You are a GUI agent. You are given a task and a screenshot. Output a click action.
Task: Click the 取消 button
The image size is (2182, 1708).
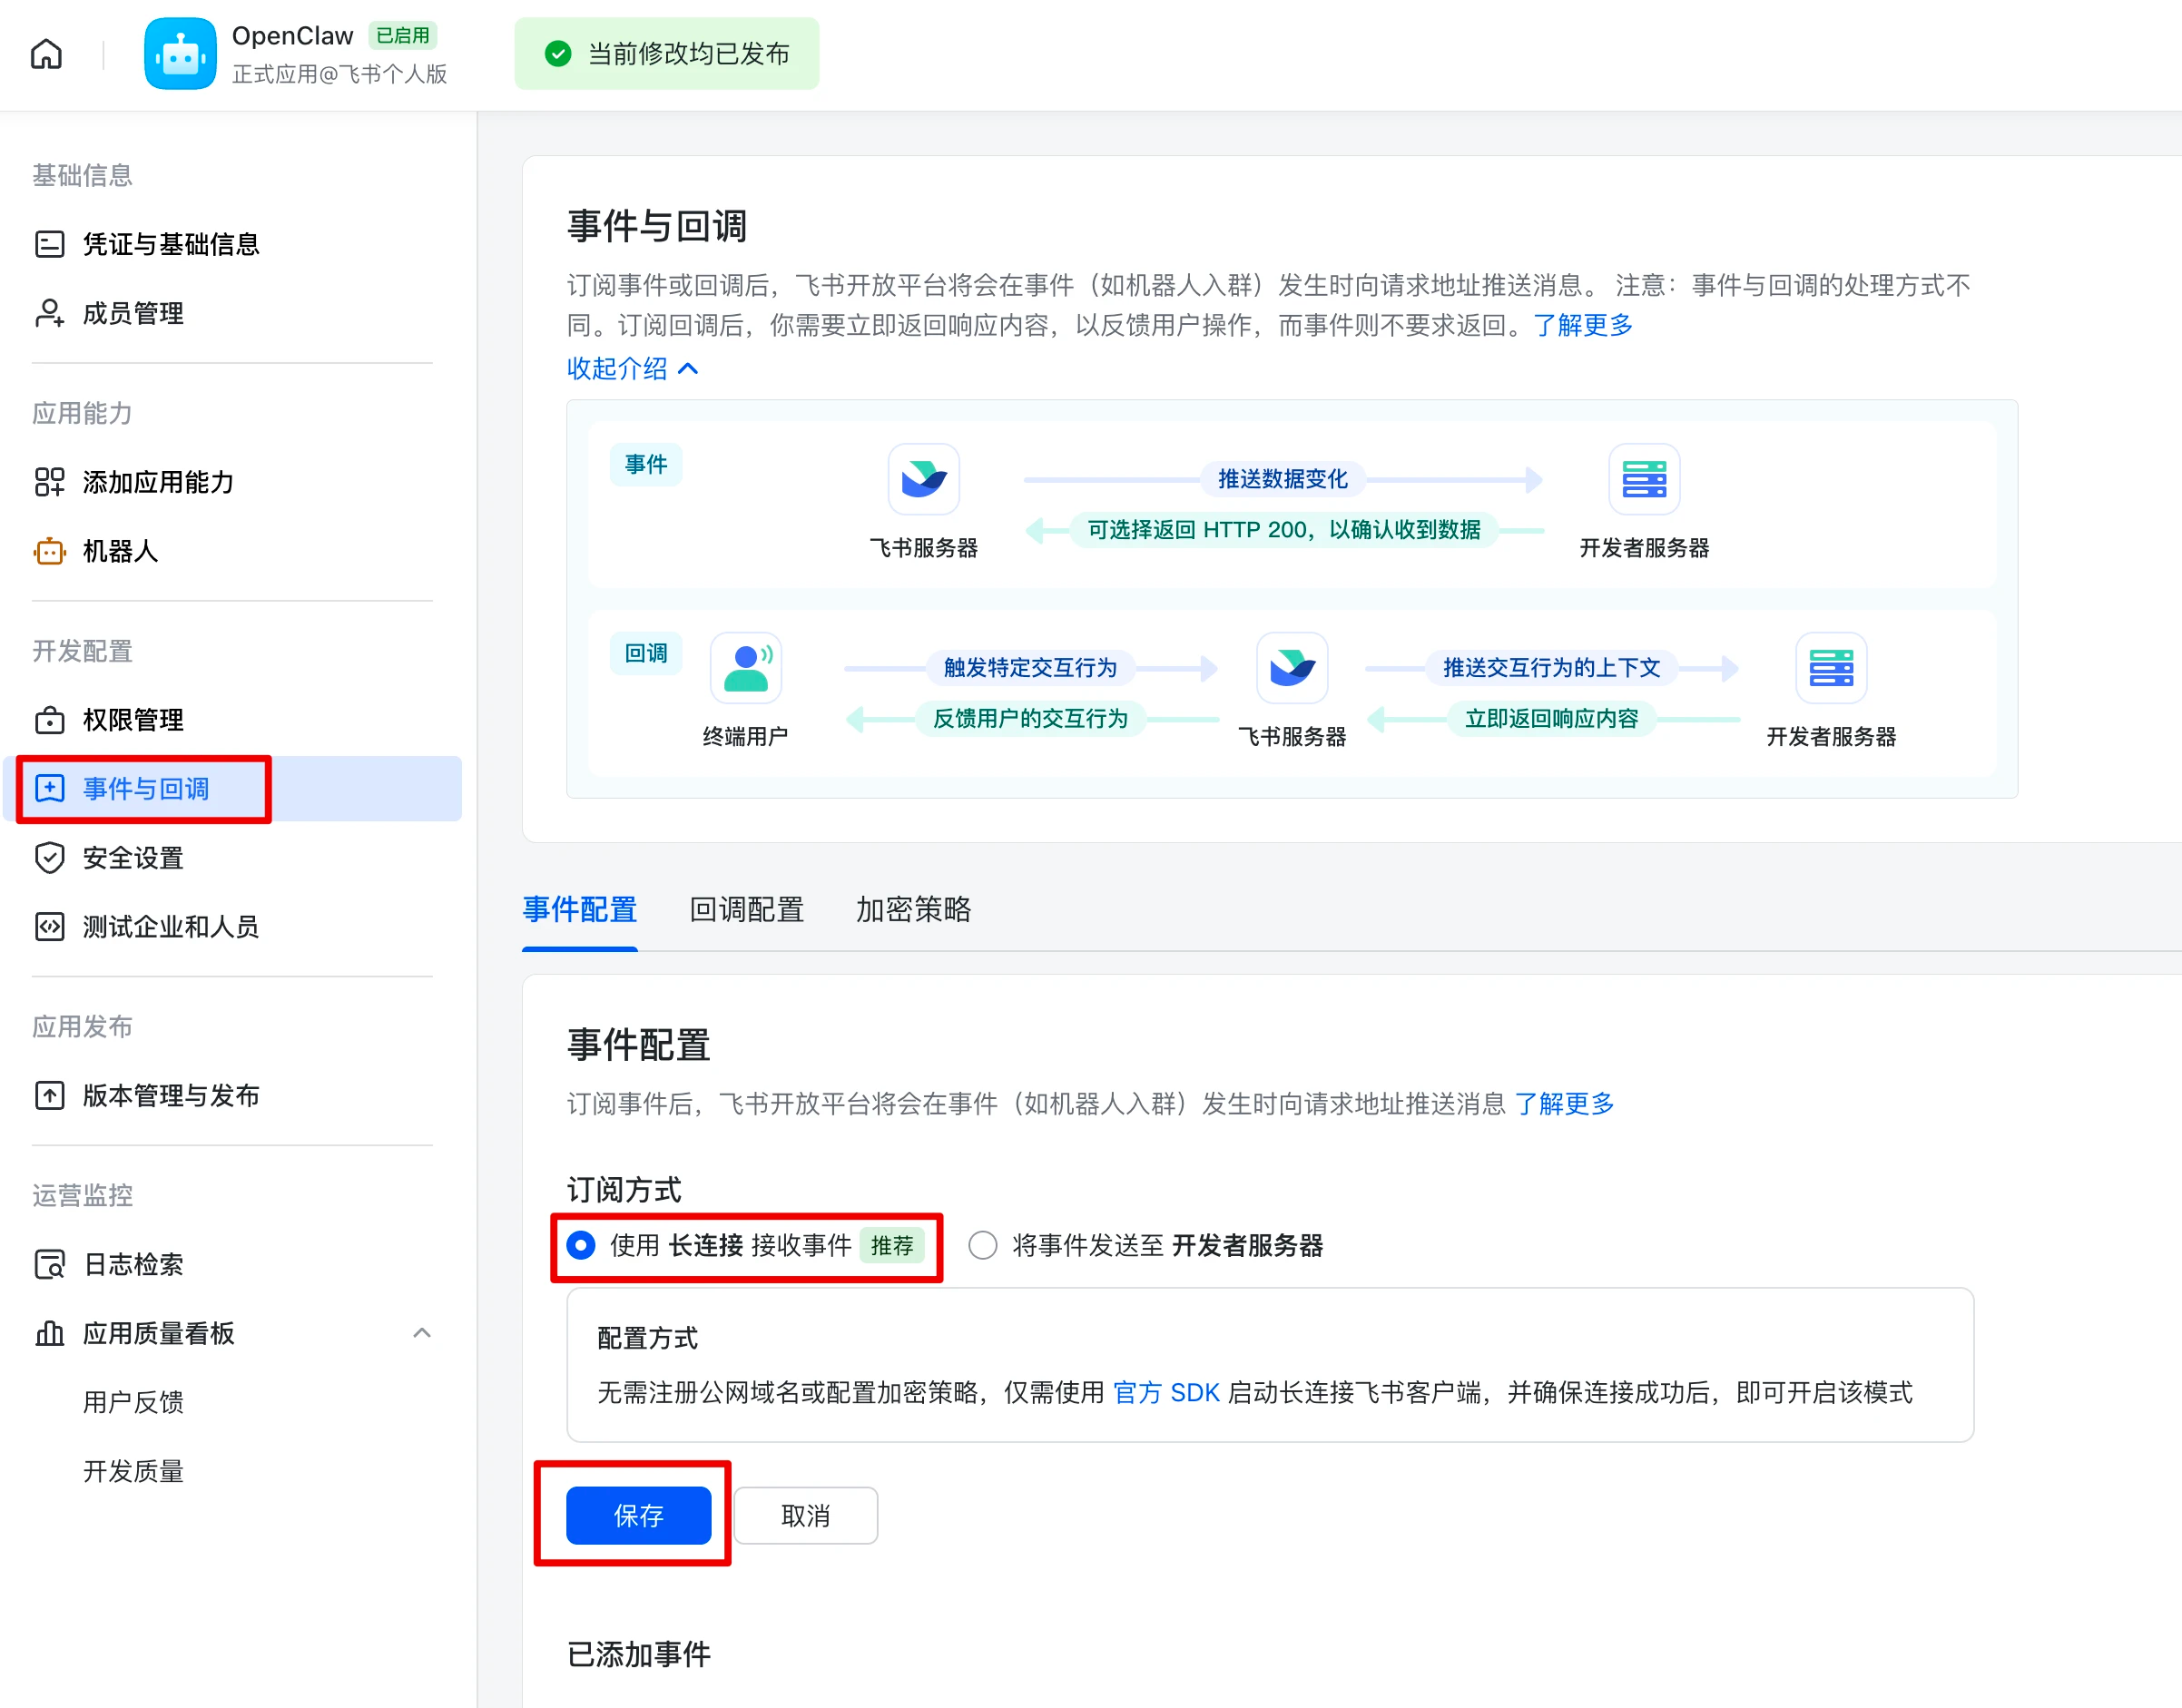pos(805,1515)
